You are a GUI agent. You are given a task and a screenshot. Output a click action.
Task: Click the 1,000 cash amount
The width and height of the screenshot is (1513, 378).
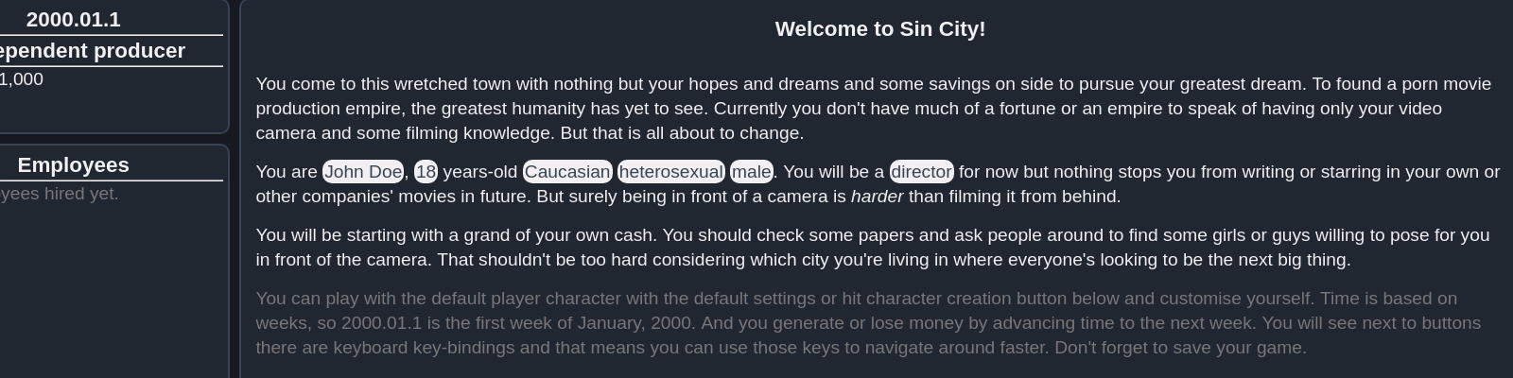pos(22,79)
